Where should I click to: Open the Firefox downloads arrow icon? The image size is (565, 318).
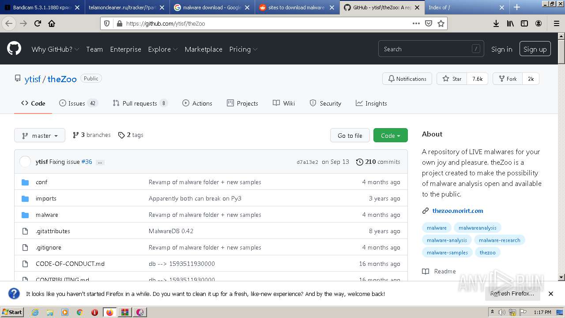coord(496,23)
